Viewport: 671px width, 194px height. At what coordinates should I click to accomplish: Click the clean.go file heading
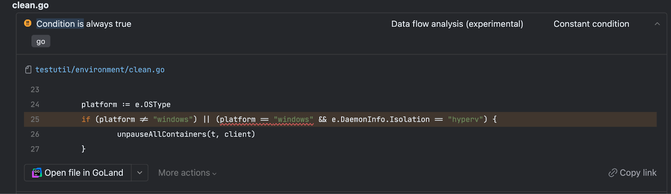click(x=30, y=5)
